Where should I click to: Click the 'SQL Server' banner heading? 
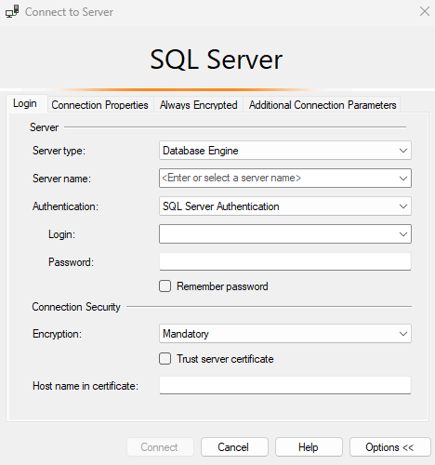[217, 60]
